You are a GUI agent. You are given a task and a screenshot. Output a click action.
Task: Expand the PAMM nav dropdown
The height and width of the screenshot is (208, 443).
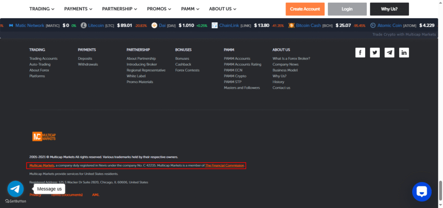(x=190, y=9)
